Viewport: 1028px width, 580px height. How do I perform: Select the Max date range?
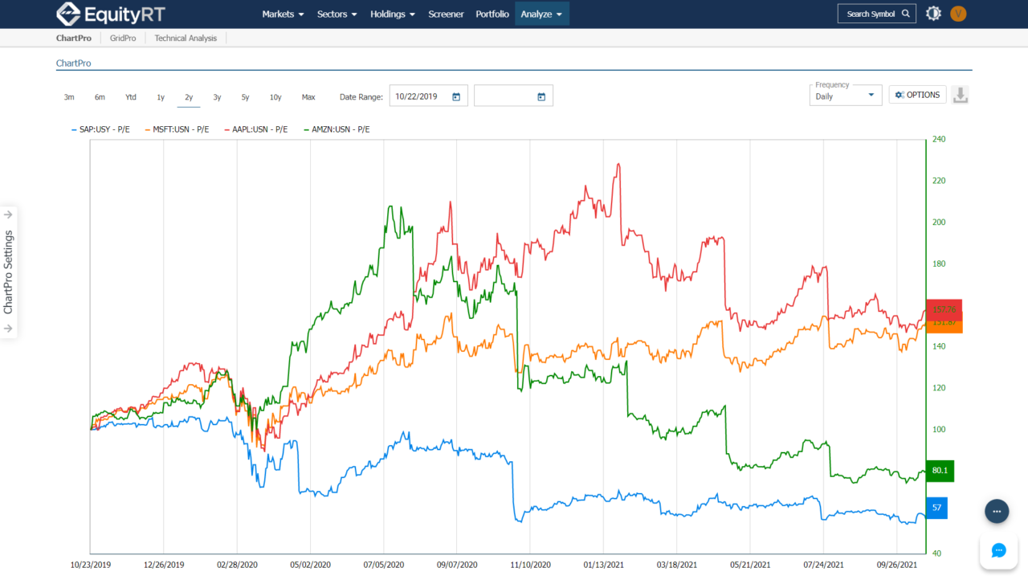click(x=308, y=96)
